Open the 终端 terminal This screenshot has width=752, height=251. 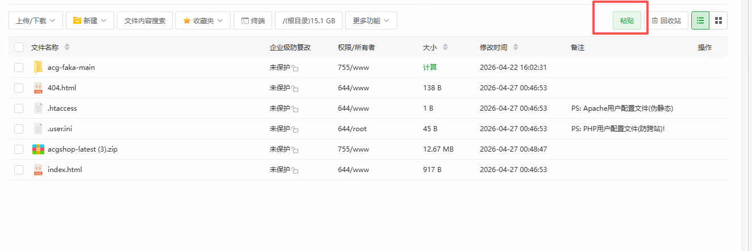pos(253,20)
